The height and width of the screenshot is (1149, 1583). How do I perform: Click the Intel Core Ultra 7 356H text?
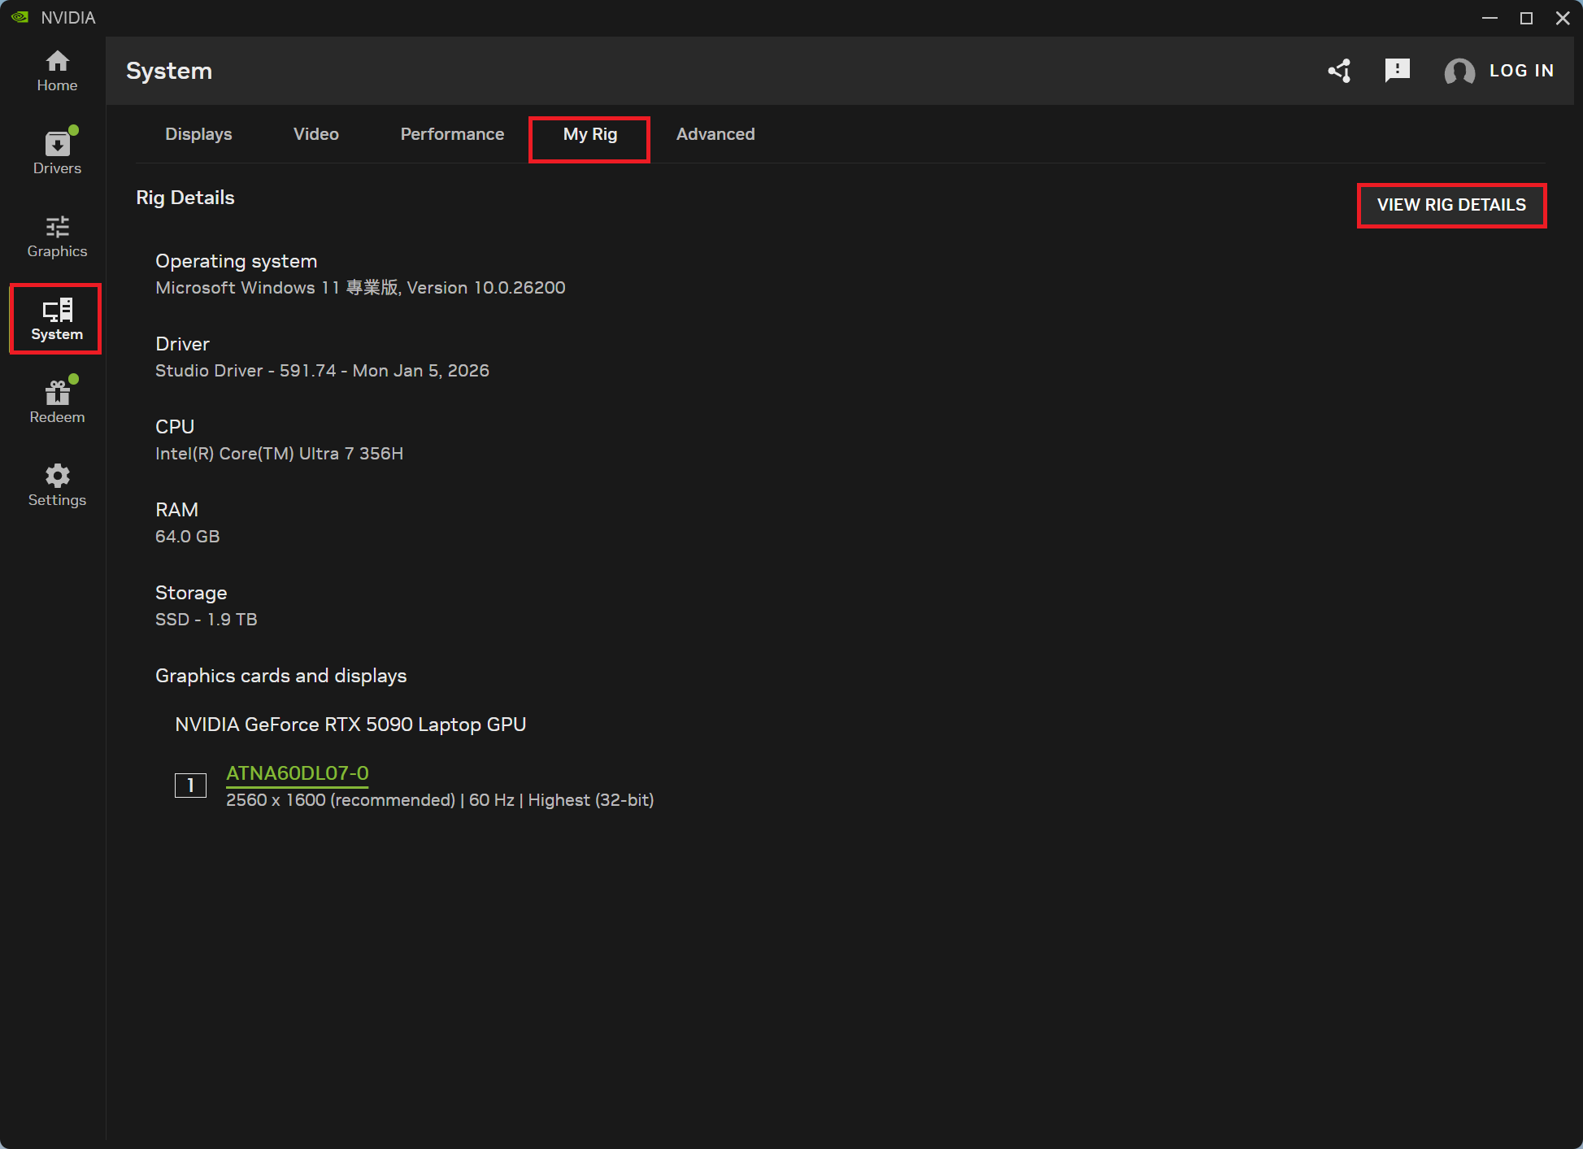click(x=279, y=454)
